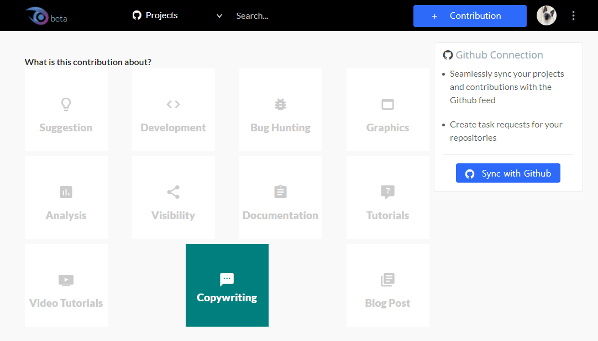The height and width of the screenshot is (341, 598).
Task: Choose the Development code brackets icon
Action: tap(173, 104)
